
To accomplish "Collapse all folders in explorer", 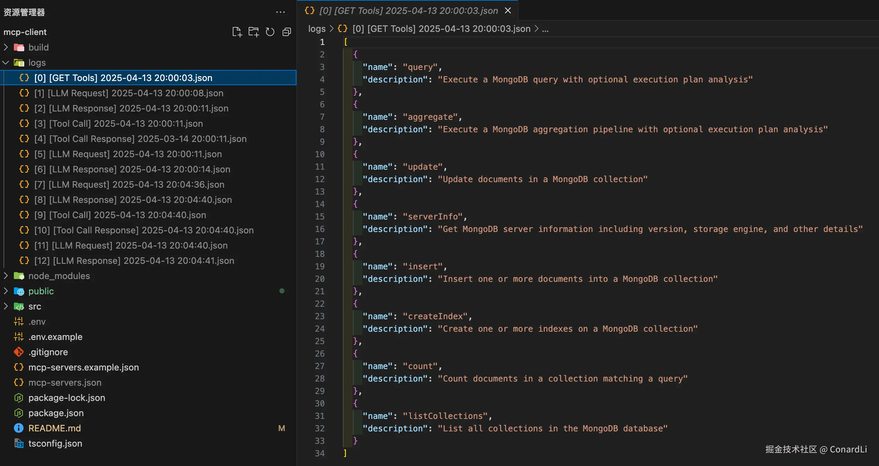I will point(286,32).
